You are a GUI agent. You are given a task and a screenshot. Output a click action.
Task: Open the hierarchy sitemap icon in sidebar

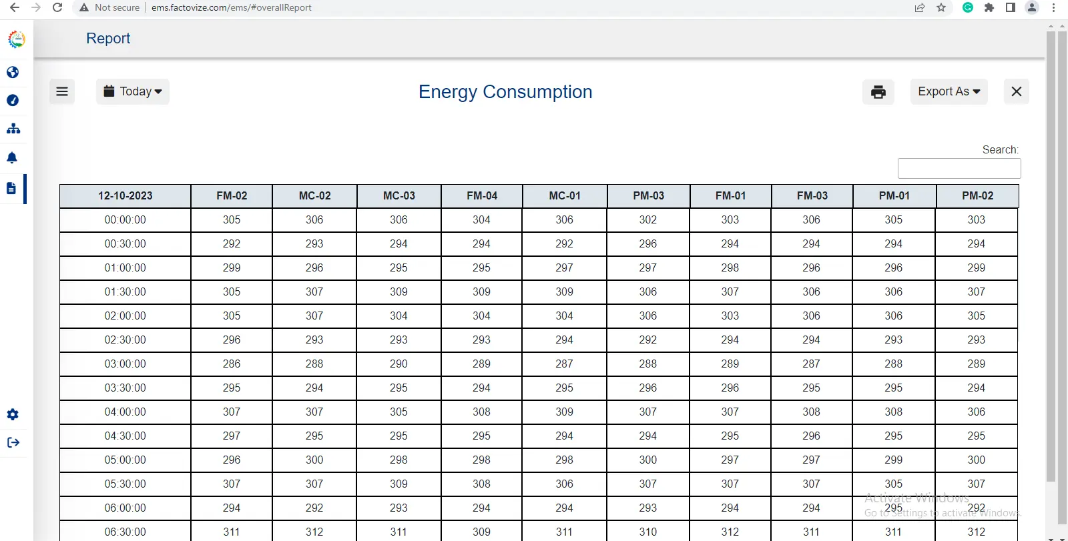point(13,129)
